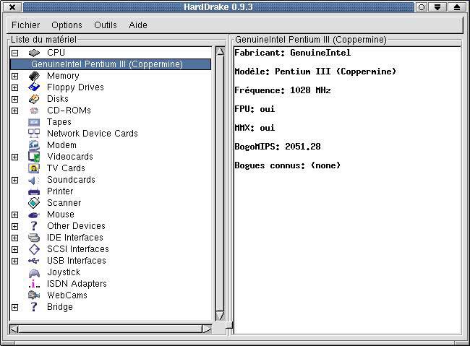The height and width of the screenshot is (346, 470).
Task: Select the WebCams camera icon
Action: pyautogui.click(x=34, y=295)
